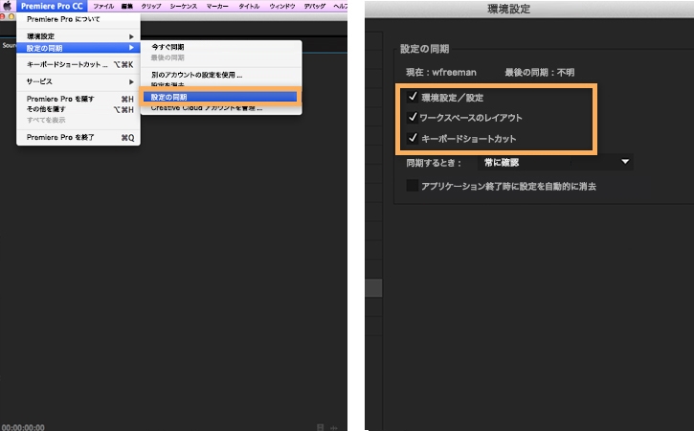Select 今すぐ同期 in submenu
694x431 pixels.
[221, 47]
